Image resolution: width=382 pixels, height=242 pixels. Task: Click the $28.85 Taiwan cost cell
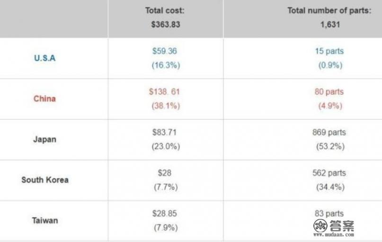coord(165,220)
